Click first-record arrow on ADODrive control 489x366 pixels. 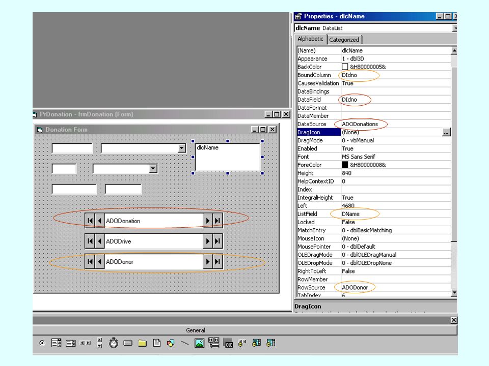coord(90,241)
